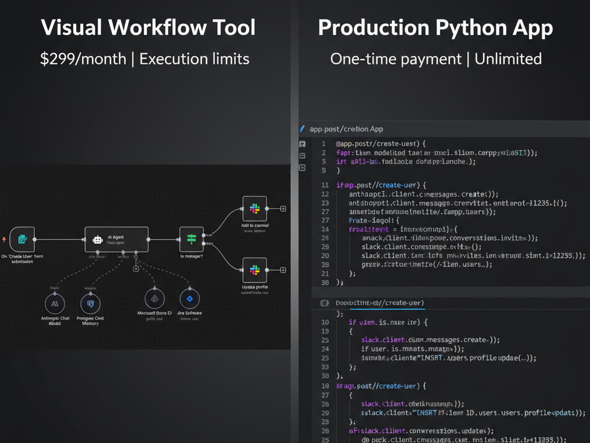Click the middle icon in the editor gutter sidebar

[302, 155]
